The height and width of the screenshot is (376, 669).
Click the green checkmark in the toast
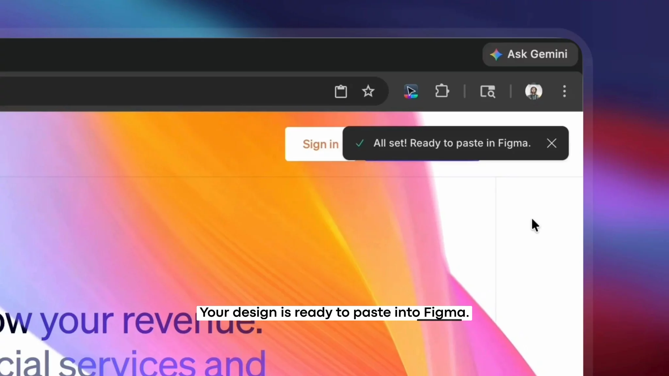(x=360, y=143)
